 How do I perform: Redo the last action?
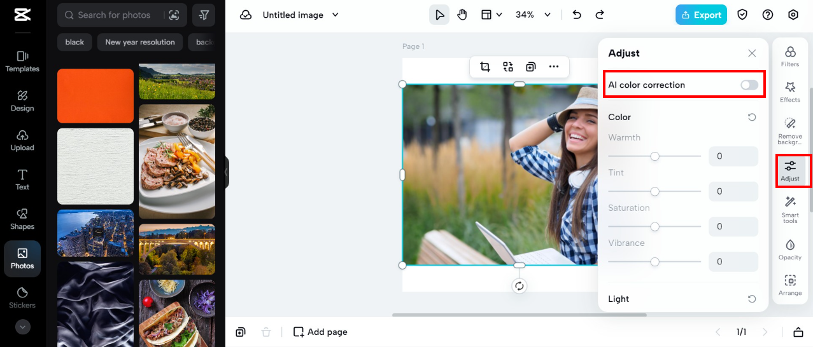click(600, 15)
